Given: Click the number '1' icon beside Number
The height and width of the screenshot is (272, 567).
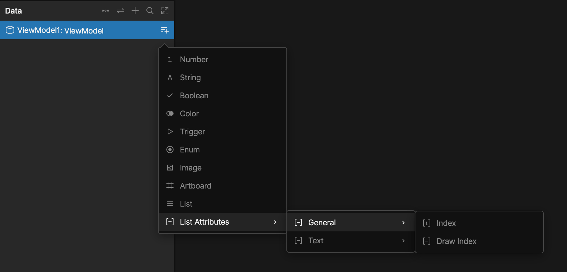Looking at the screenshot, I should 170,59.
